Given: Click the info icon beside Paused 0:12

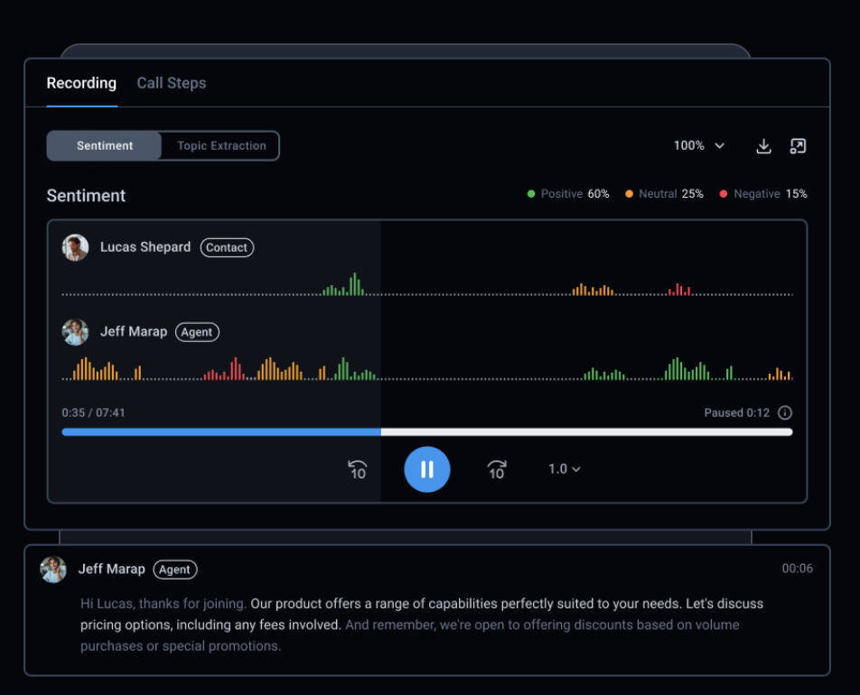Looking at the screenshot, I should point(785,412).
